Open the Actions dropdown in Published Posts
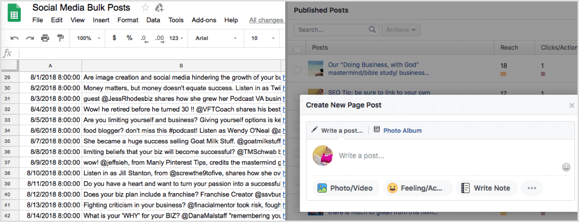This screenshot has width=579, height=222. 401,30
